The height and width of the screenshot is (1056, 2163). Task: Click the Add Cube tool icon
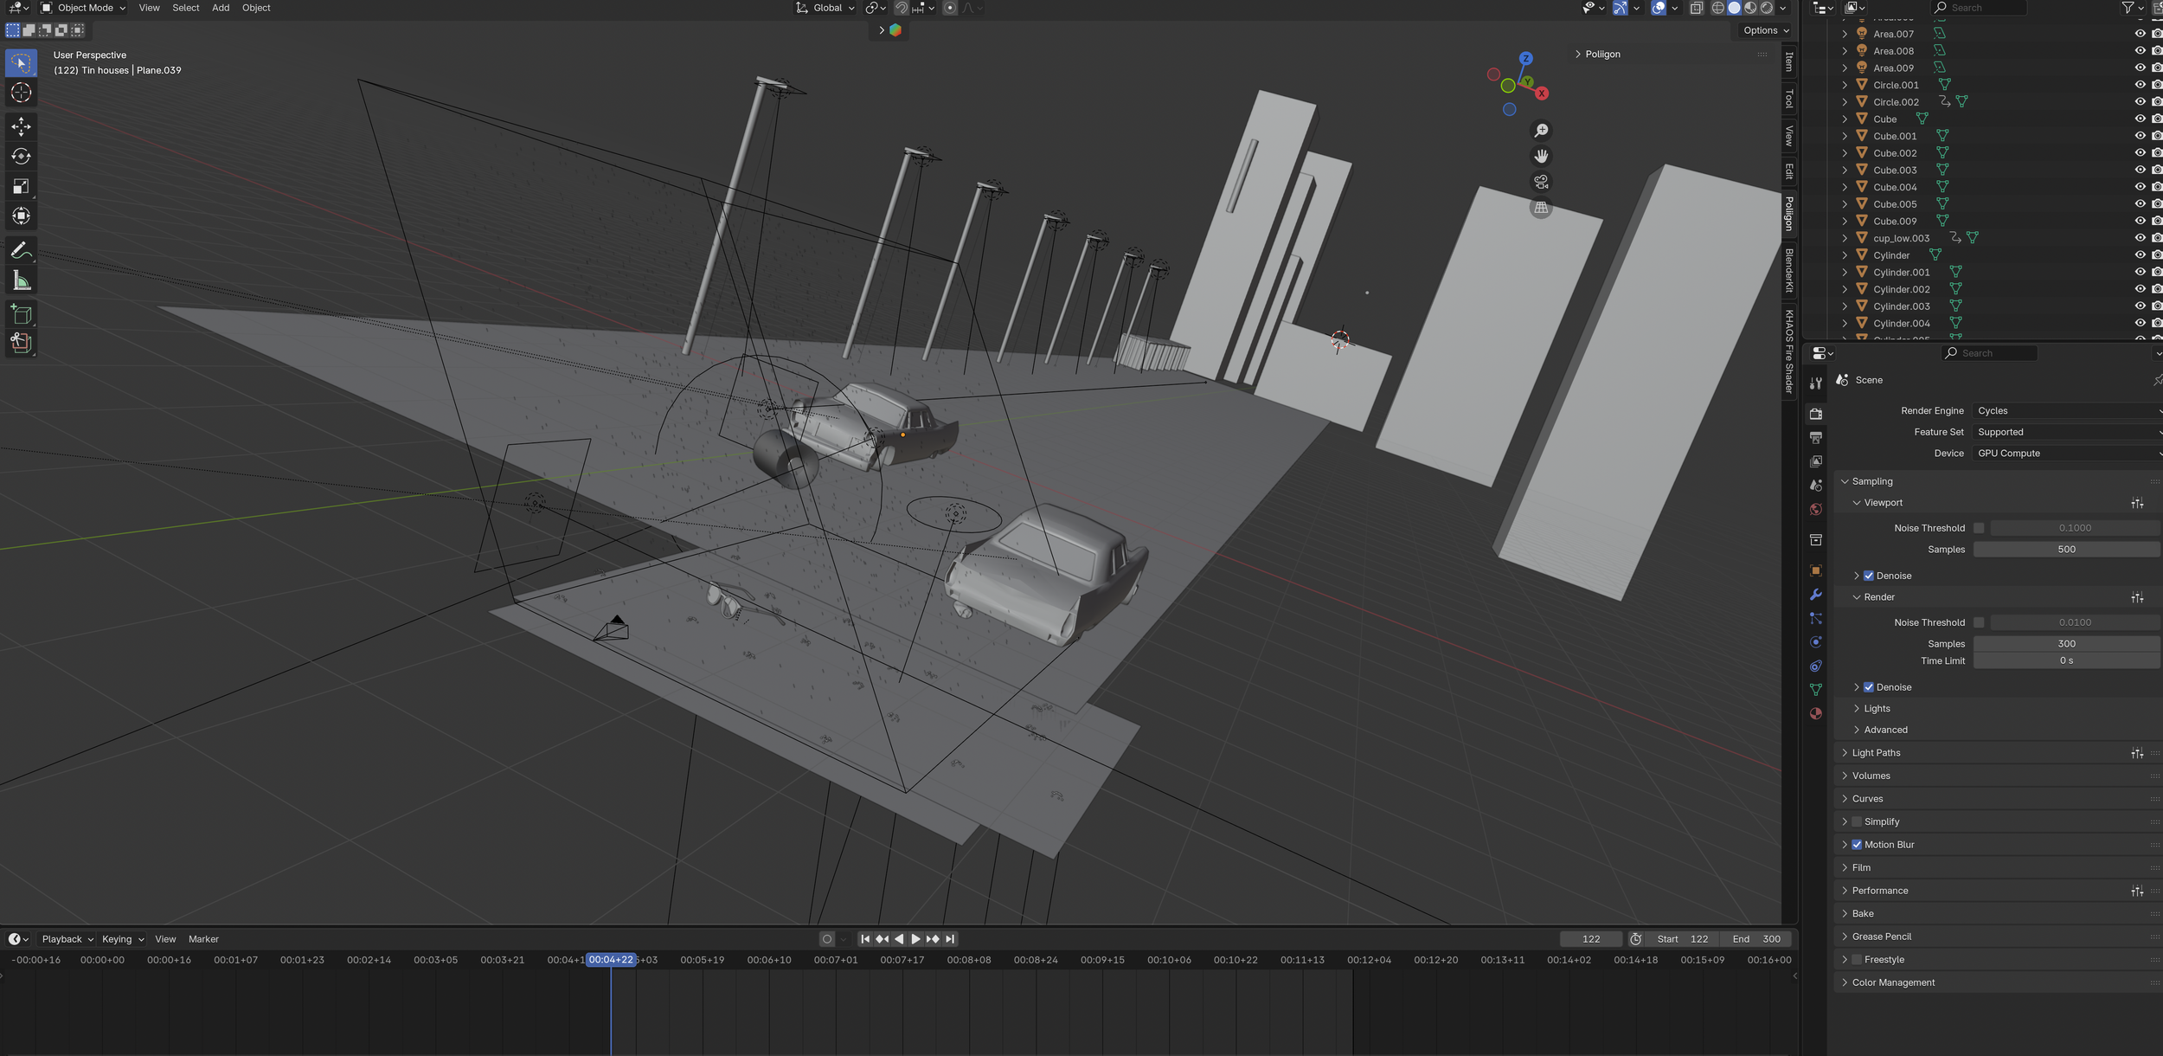21,313
